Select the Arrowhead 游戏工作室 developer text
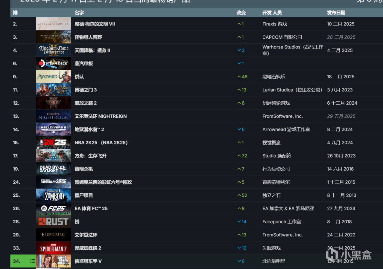 (x=286, y=129)
